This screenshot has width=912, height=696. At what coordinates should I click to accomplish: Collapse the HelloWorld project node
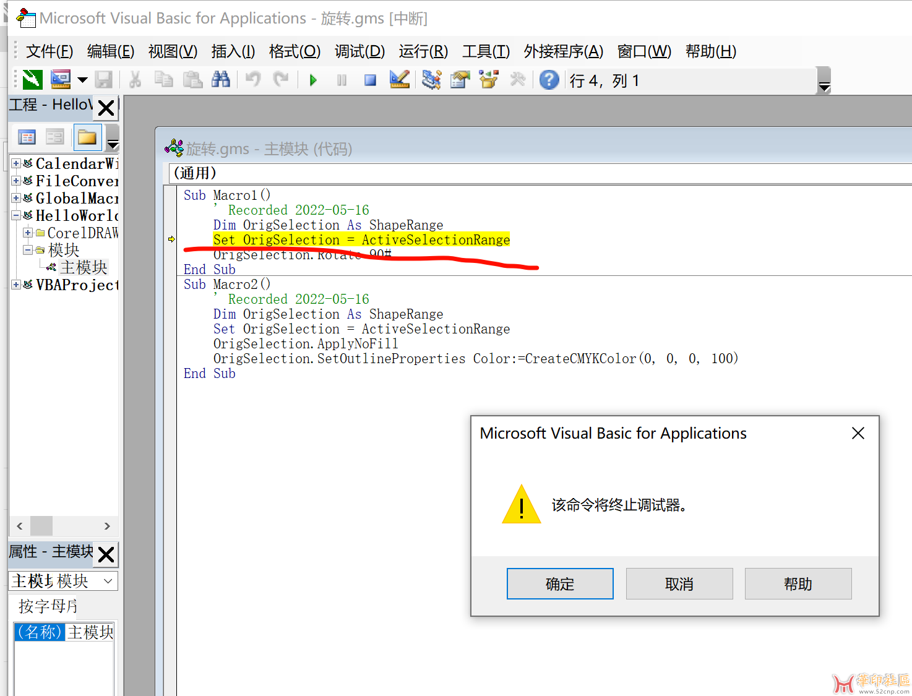(x=16, y=215)
